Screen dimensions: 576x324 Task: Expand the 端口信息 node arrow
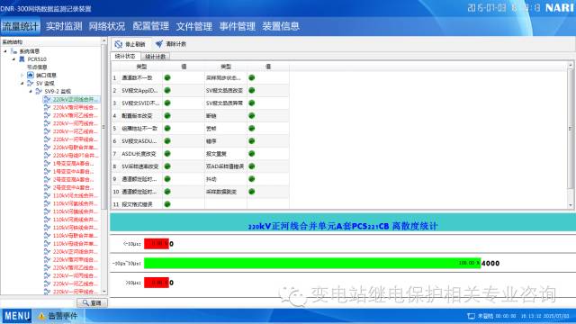click(22, 75)
